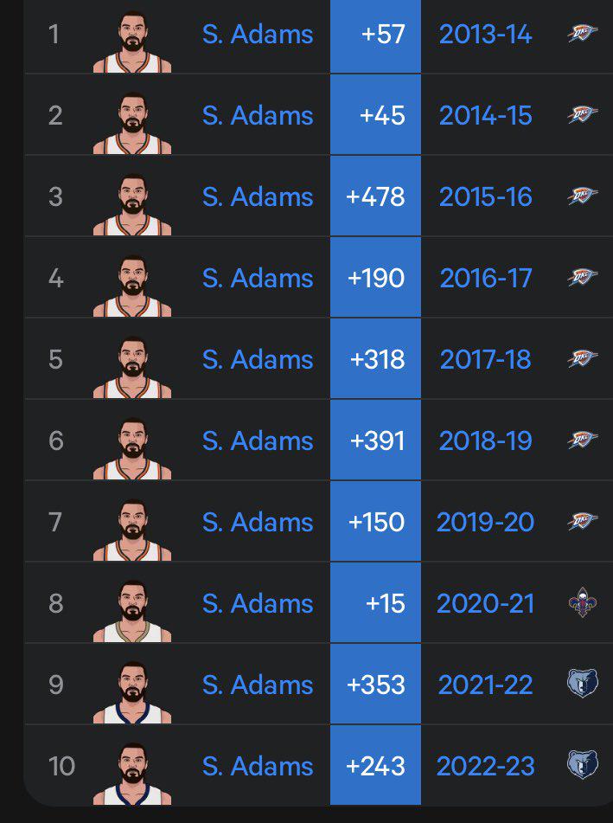Click the Thunder logo beside 2019-20
The height and width of the screenshot is (823, 613).
582,522
